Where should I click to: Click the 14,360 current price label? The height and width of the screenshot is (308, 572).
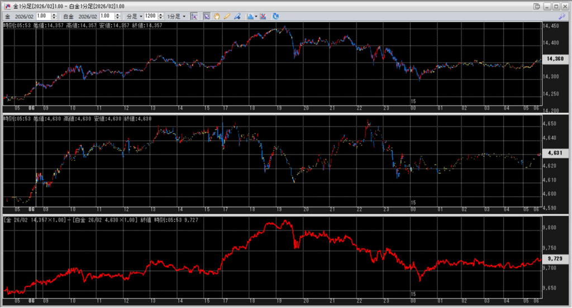pos(556,59)
